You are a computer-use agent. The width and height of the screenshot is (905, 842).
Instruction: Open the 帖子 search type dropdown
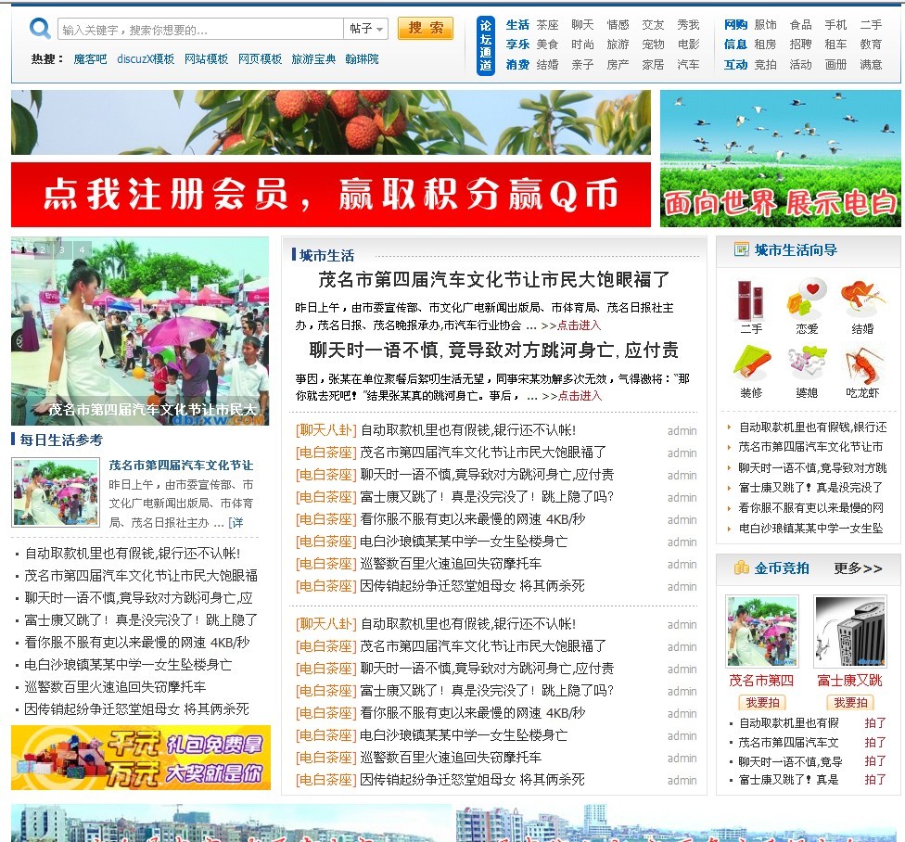tap(366, 28)
